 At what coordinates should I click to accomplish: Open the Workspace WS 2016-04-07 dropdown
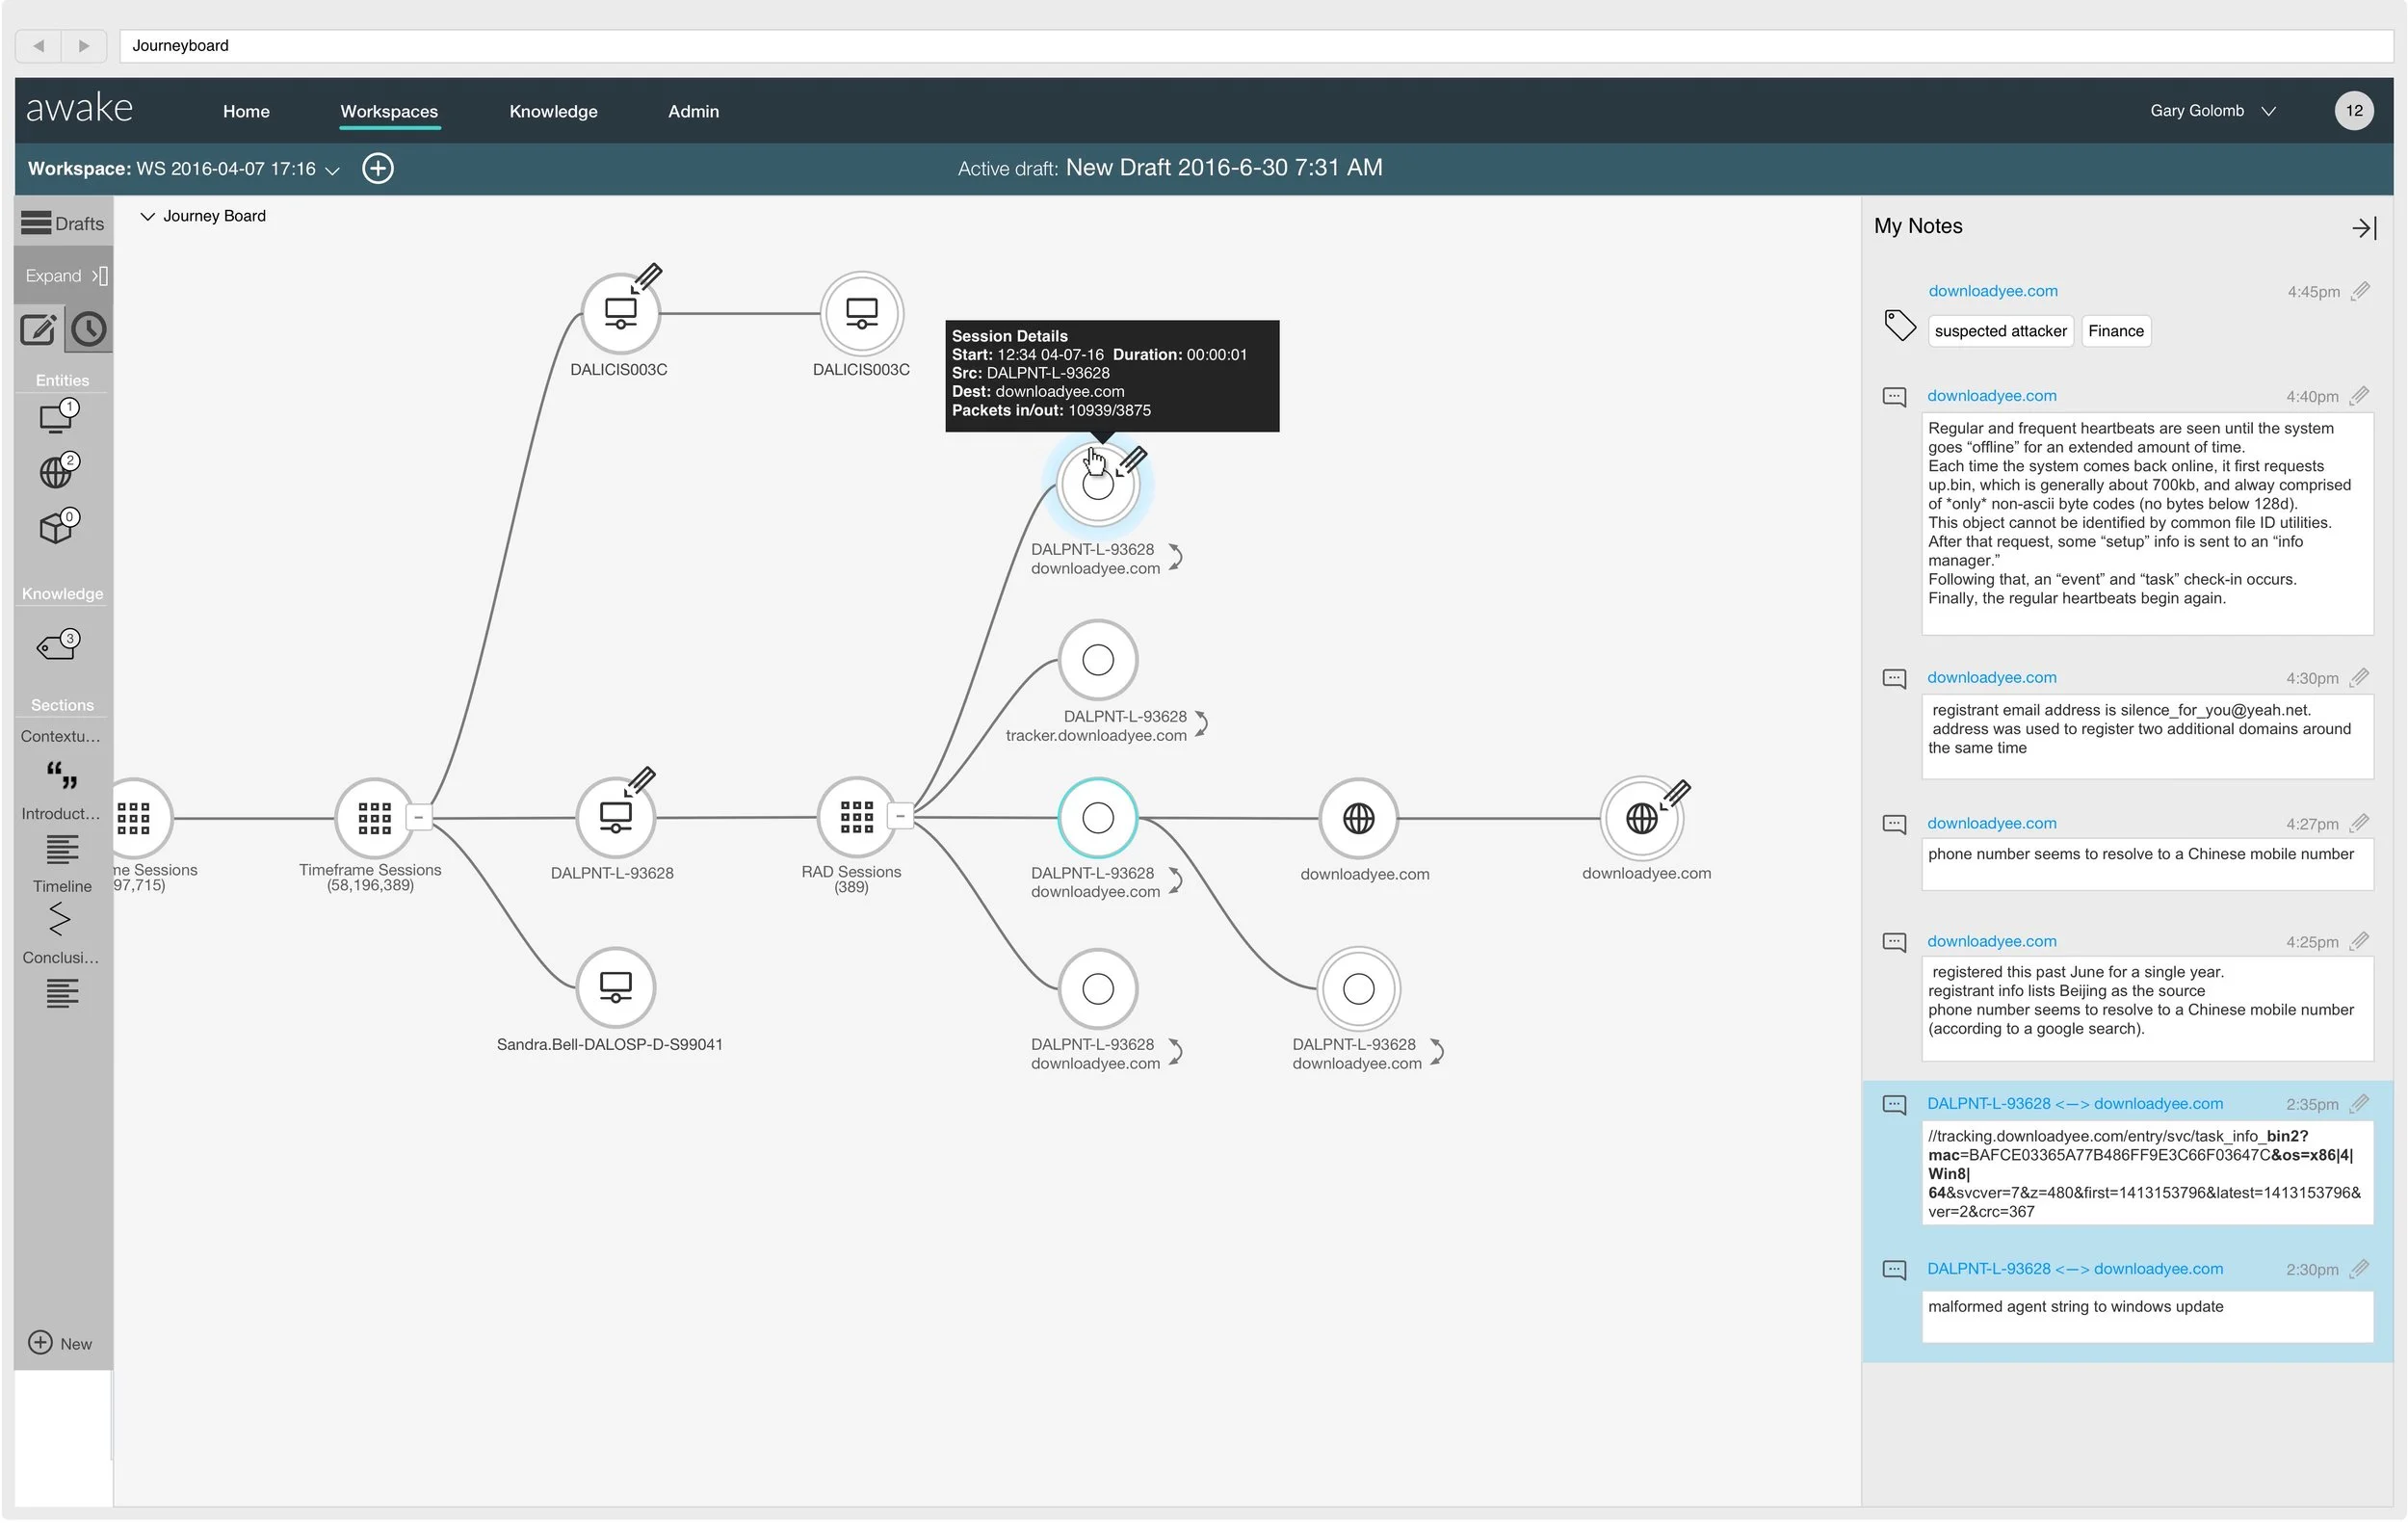point(333,171)
